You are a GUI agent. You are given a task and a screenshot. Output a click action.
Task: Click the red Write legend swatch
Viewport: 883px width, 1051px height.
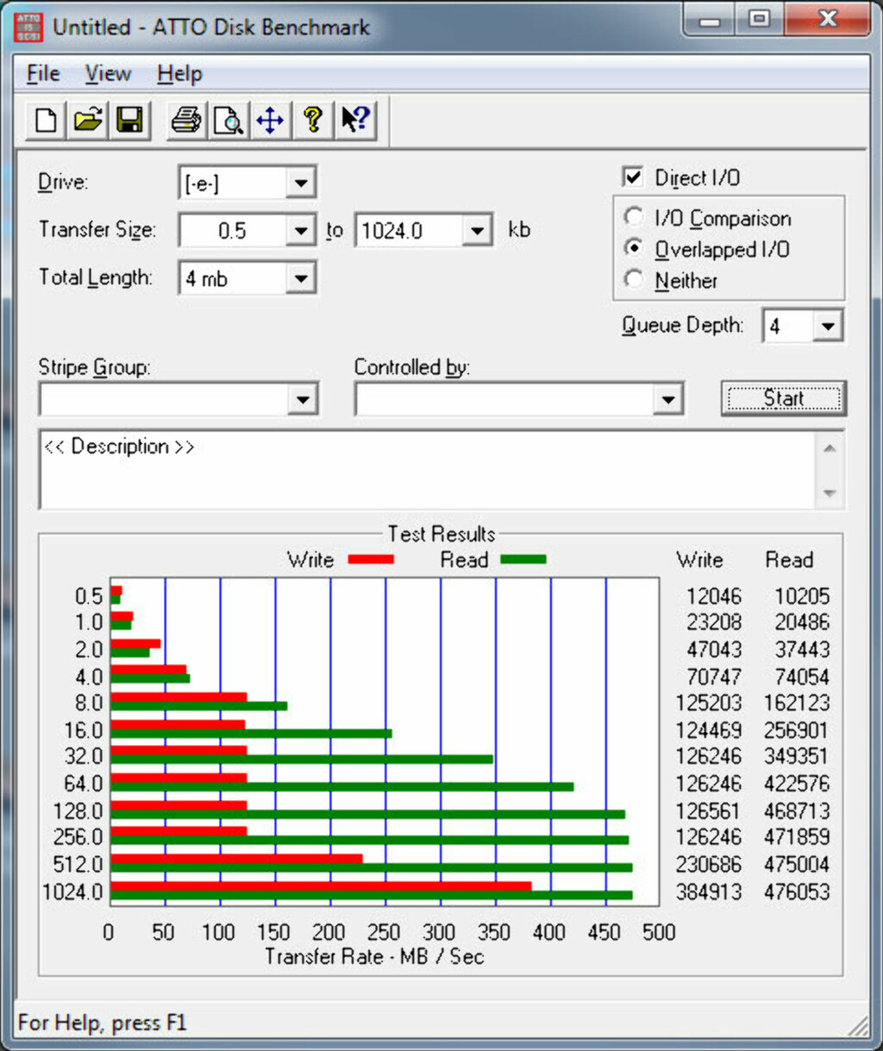coord(371,560)
